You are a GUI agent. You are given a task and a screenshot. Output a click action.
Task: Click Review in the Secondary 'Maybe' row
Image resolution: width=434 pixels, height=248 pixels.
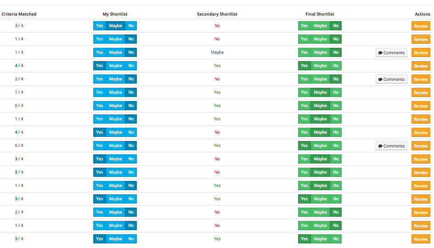coord(421,53)
